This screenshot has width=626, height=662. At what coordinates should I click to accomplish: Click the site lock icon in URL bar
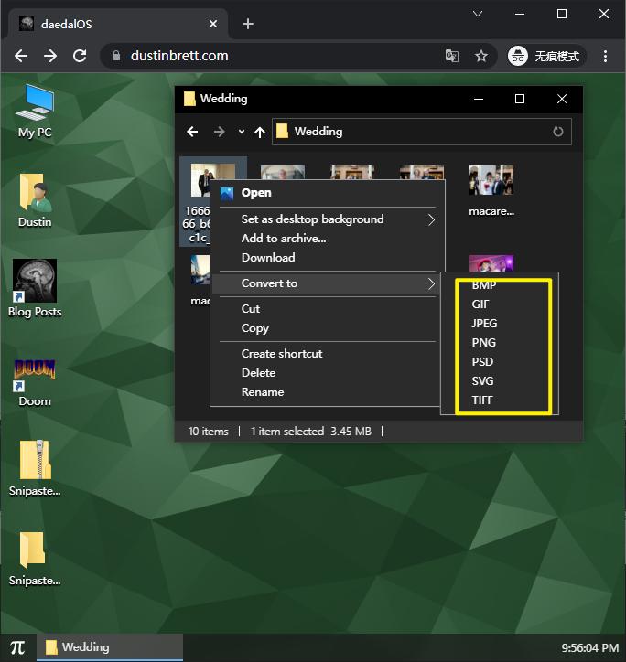[116, 56]
